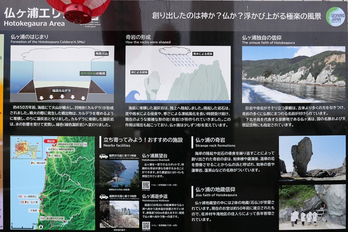Click the caldera formation diagram

[x=62, y=72]
